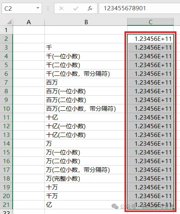Click cell B10 百万(二位小数，带分隔符)

click(x=86, y=109)
